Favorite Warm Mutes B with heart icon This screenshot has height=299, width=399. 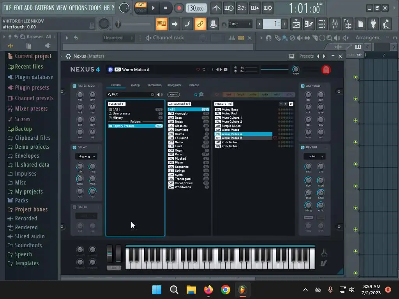275,138
